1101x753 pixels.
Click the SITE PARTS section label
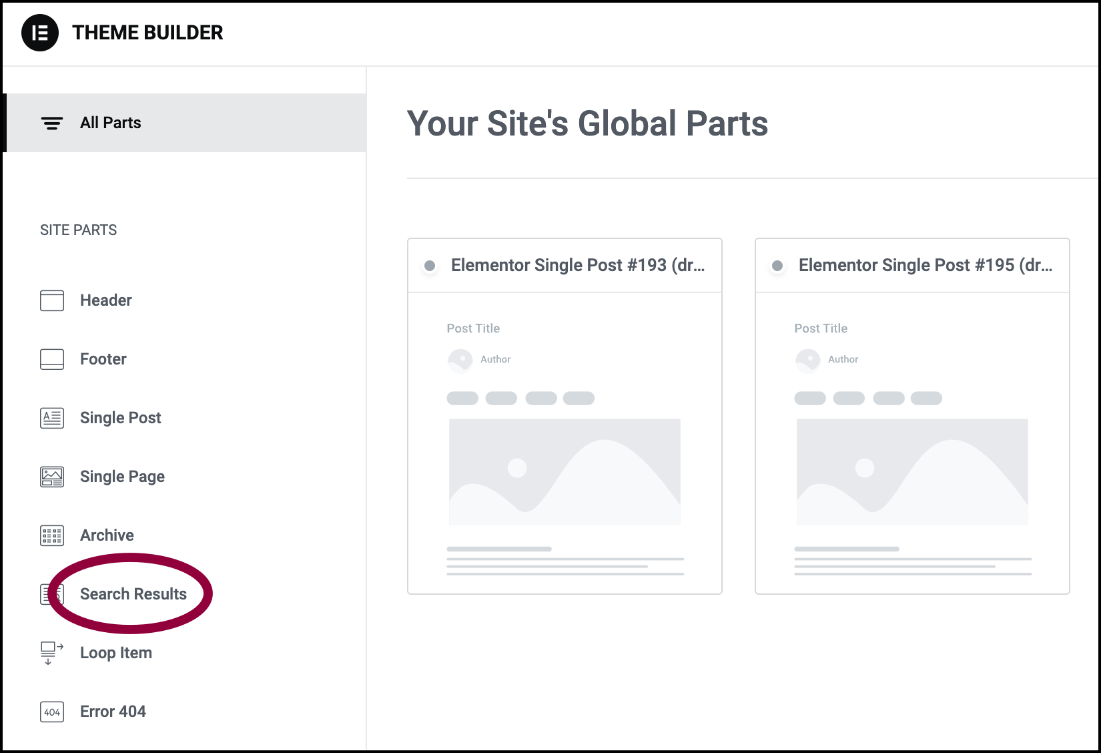(79, 230)
